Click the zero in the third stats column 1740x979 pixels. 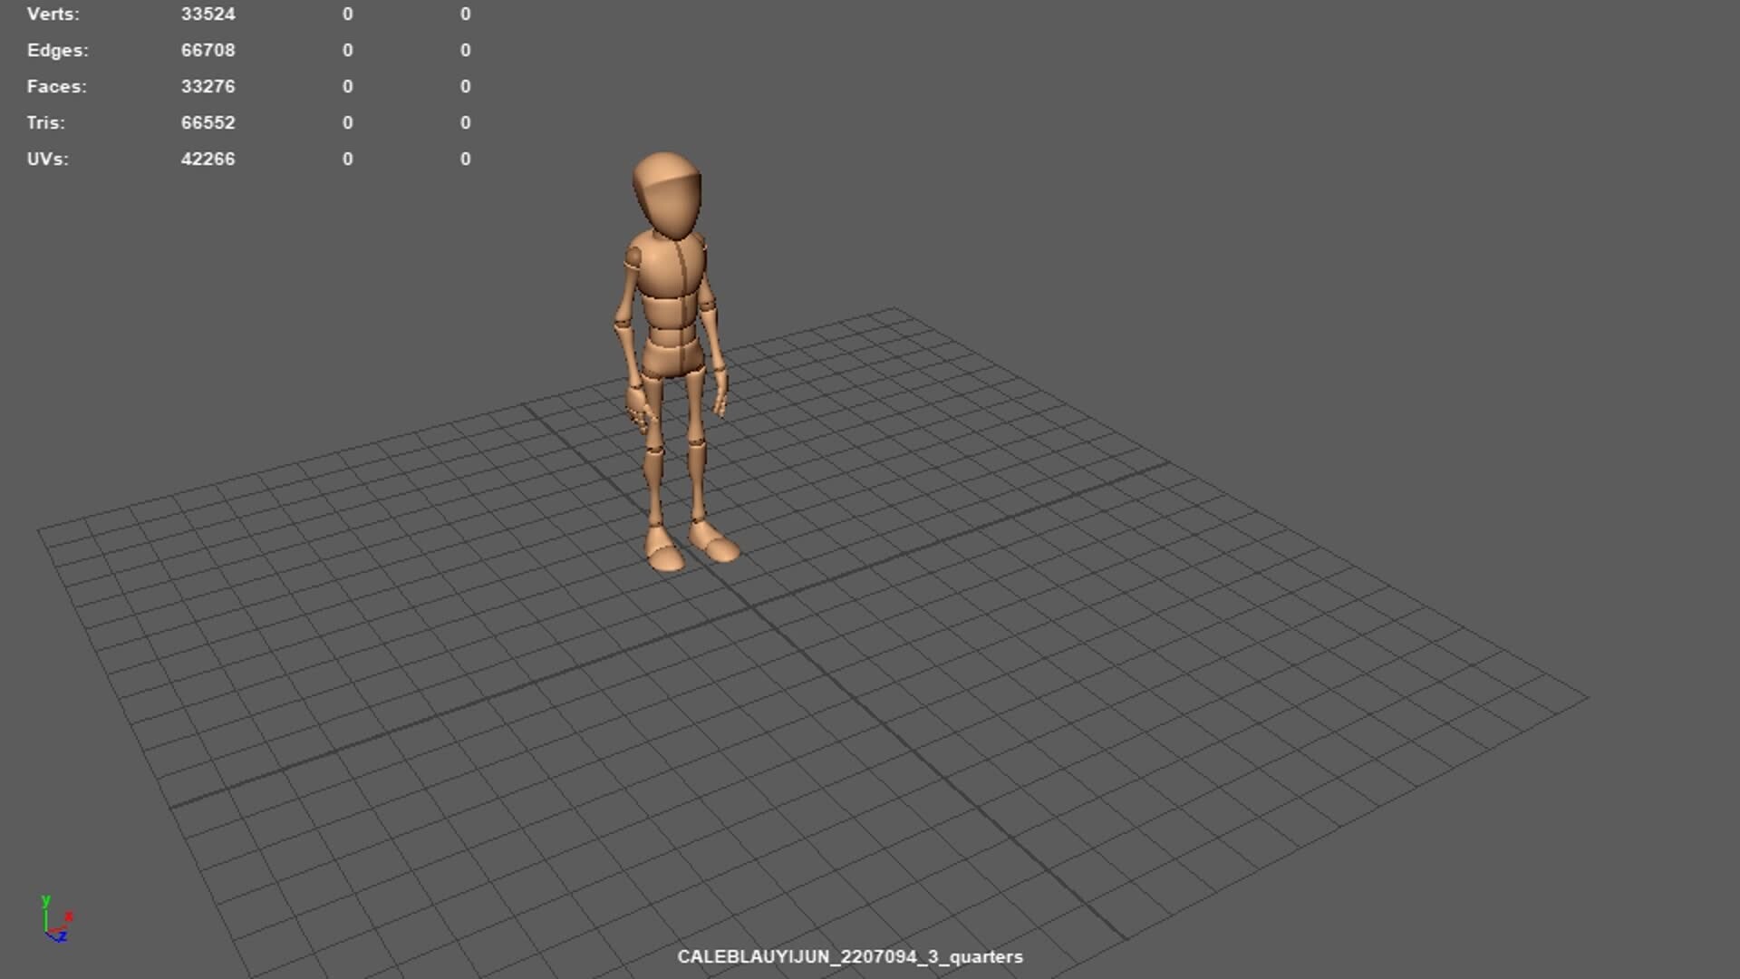[465, 14]
